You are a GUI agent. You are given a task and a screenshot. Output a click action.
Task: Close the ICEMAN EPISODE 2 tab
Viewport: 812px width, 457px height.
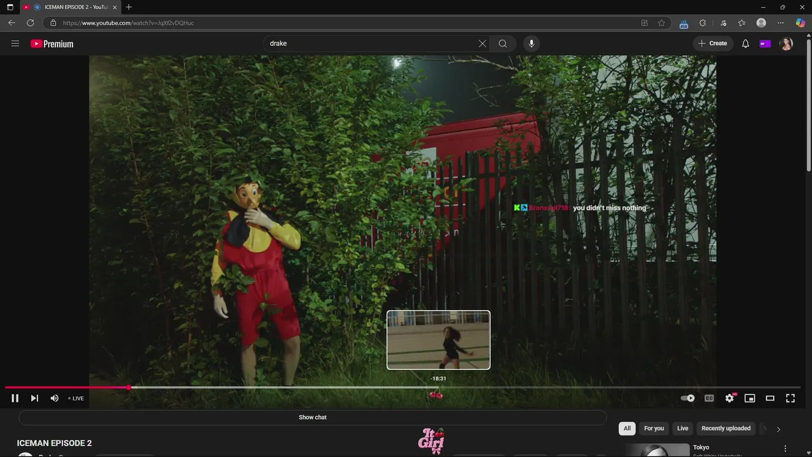[115, 7]
